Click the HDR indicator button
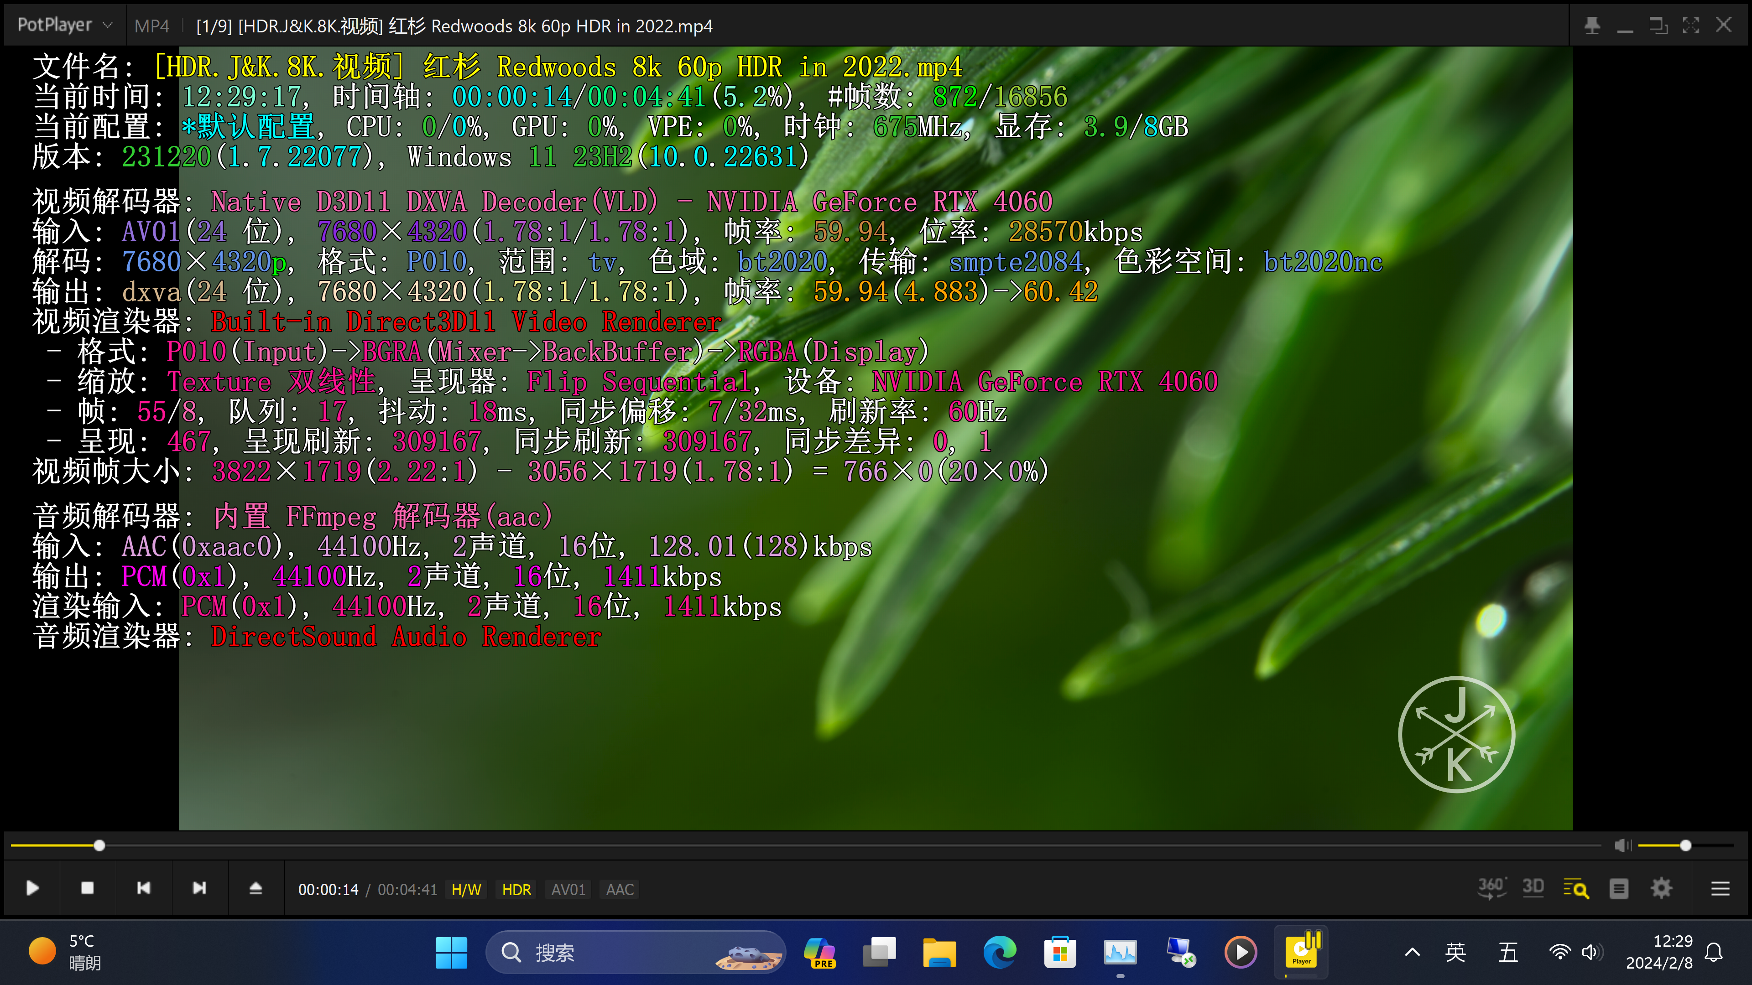Viewport: 1752px width, 985px height. tap(516, 890)
